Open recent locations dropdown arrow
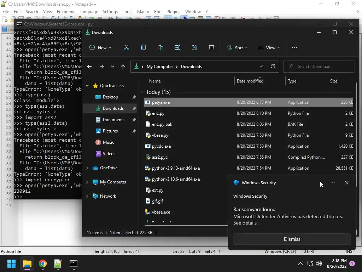The height and width of the screenshot is (272, 362). pos(112,67)
